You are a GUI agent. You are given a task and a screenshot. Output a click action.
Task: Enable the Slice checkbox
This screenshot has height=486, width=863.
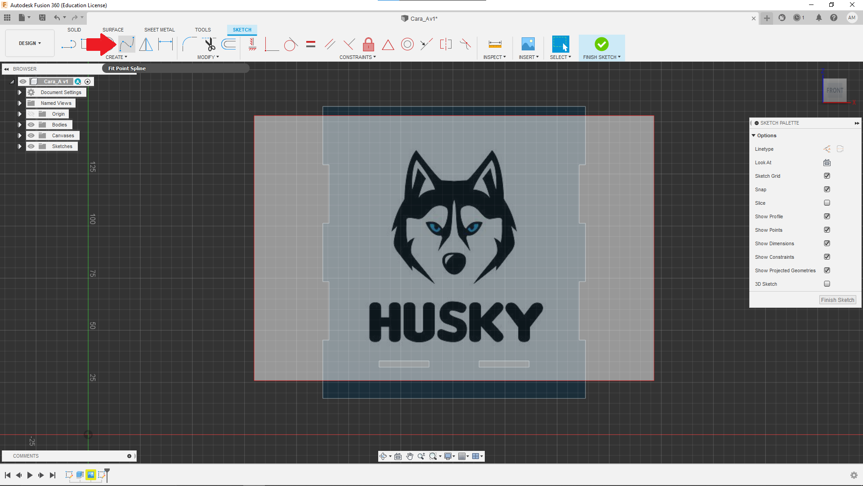[x=827, y=203]
